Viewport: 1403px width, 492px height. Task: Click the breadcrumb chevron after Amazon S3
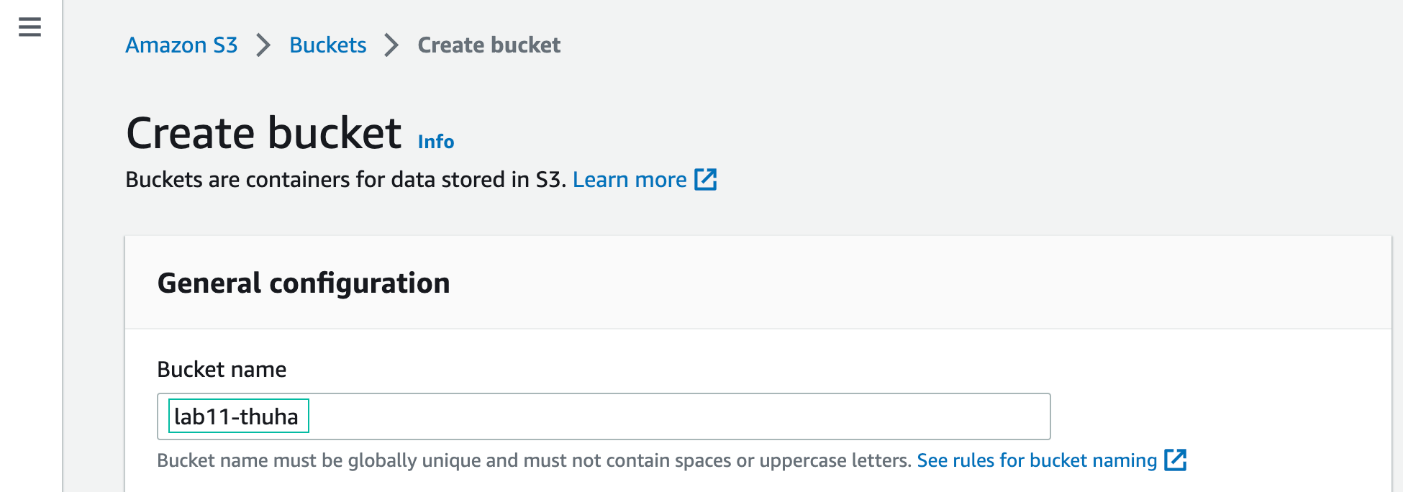point(262,45)
